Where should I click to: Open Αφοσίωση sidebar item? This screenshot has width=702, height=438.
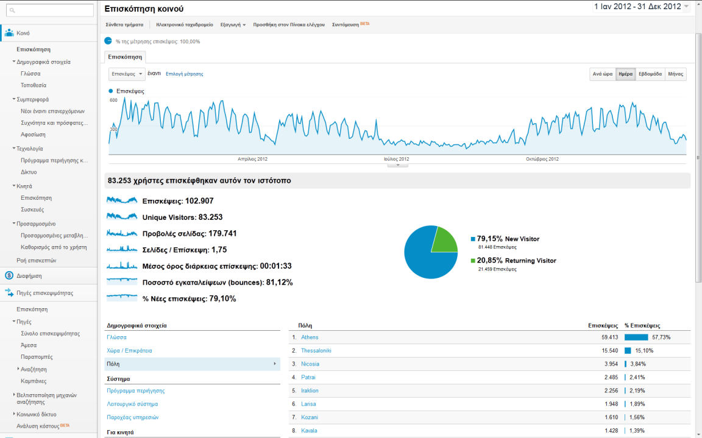pos(33,134)
